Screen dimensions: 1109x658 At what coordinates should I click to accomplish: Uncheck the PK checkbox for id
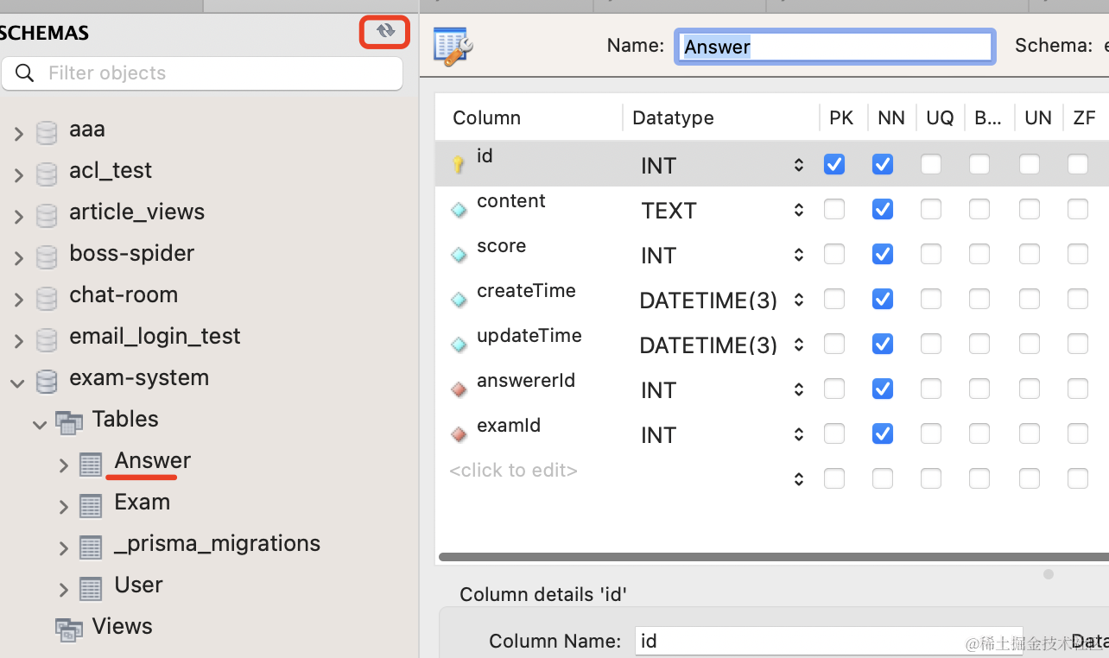click(834, 164)
